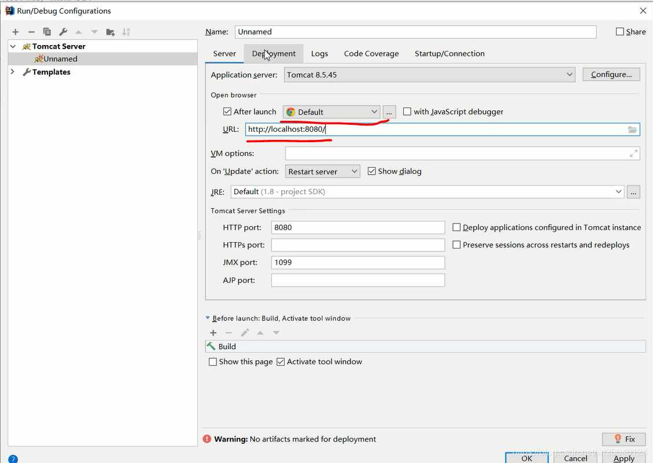Open Application server Tomcat 8.5.45 dropdown
Image resolution: width=653 pixels, height=463 pixels.
click(x=429, y=75)
